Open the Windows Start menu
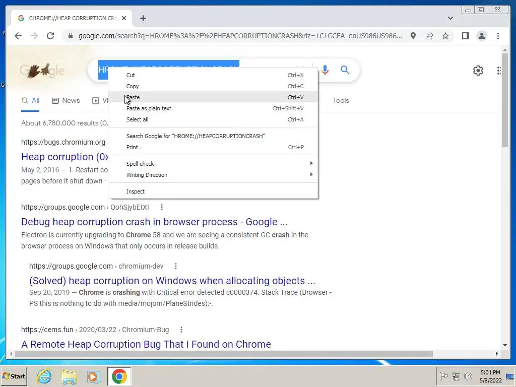Screen dimensions: 516x387 14,376
